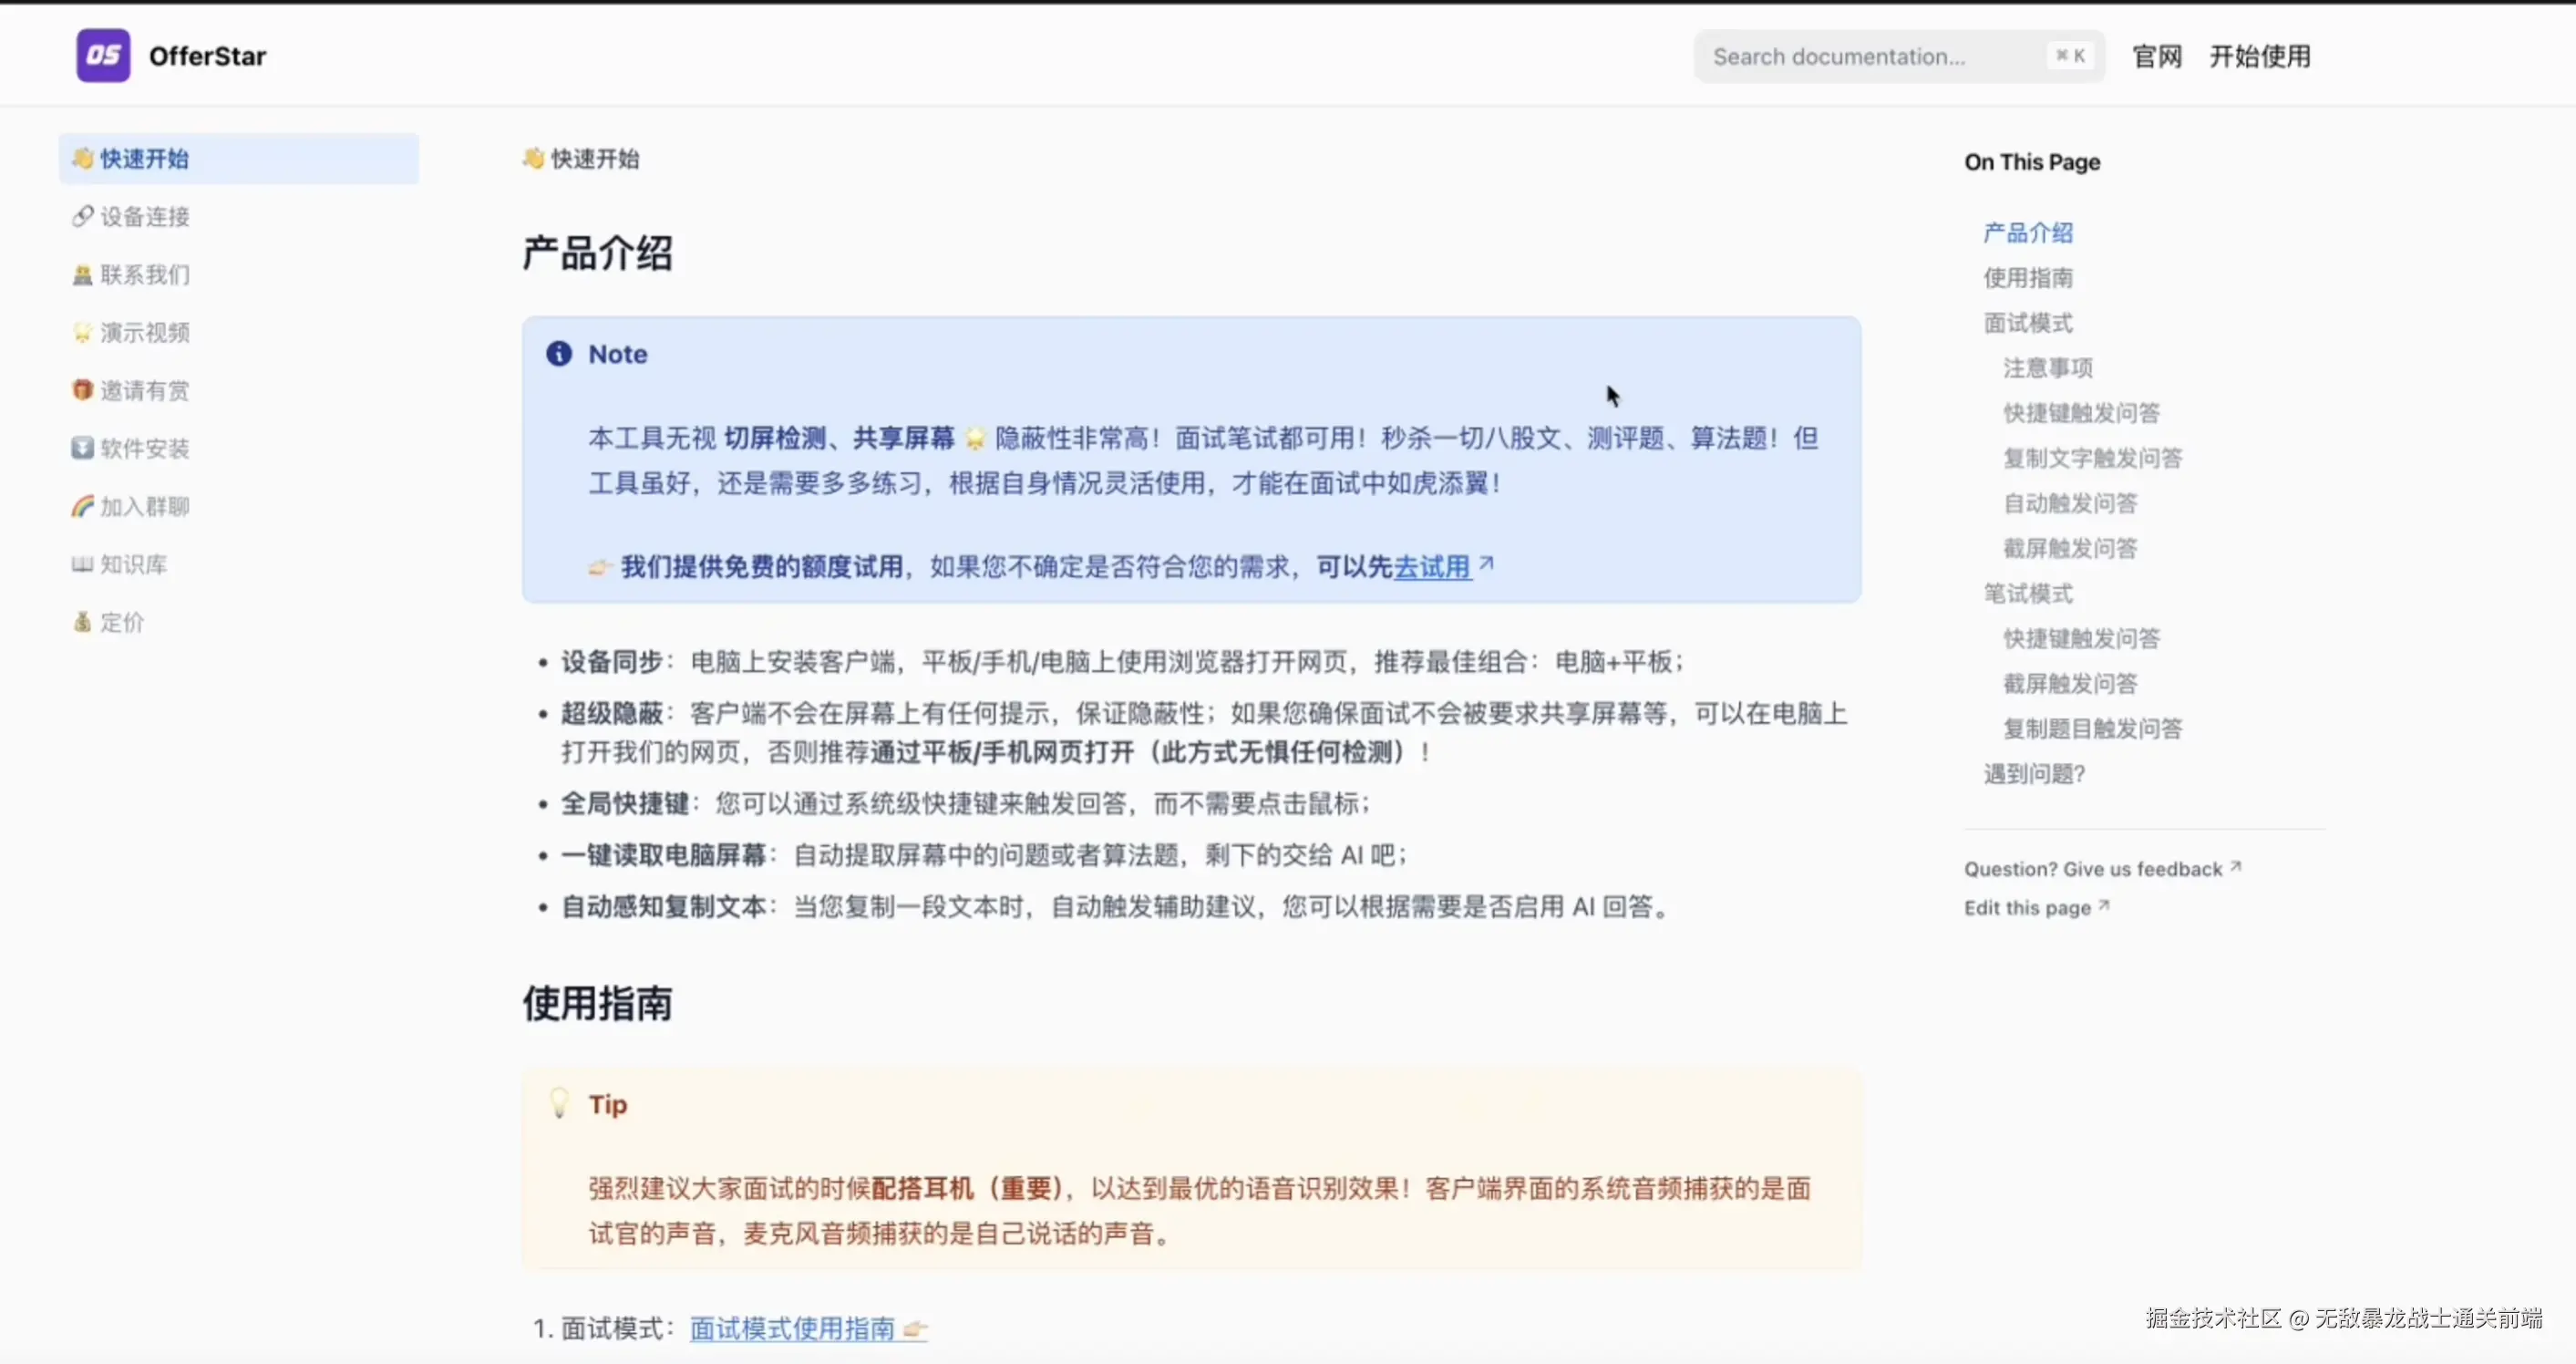Click the money bag icon beside 定价
The image size is (2576, 1364).
pos(82,622)
